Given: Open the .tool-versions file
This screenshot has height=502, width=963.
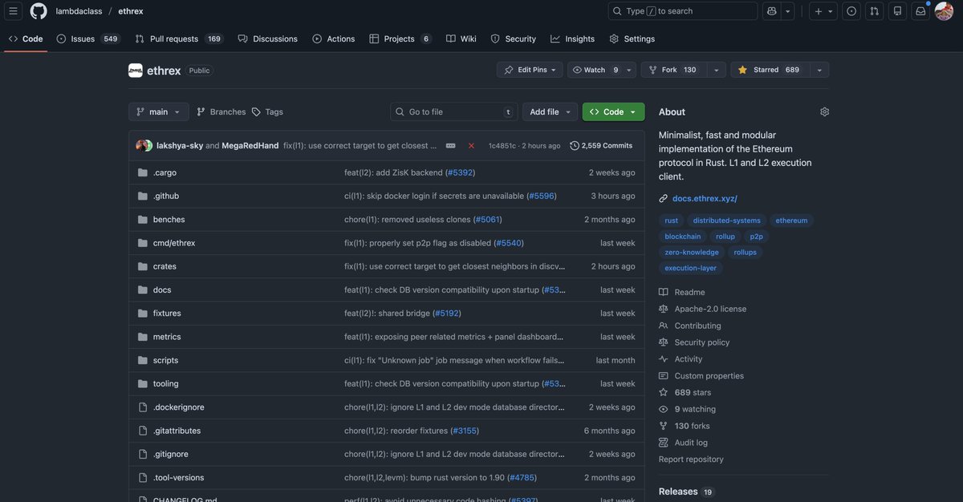Looking at the screenshot, I should pyautogui.click(x=178, y=477).
